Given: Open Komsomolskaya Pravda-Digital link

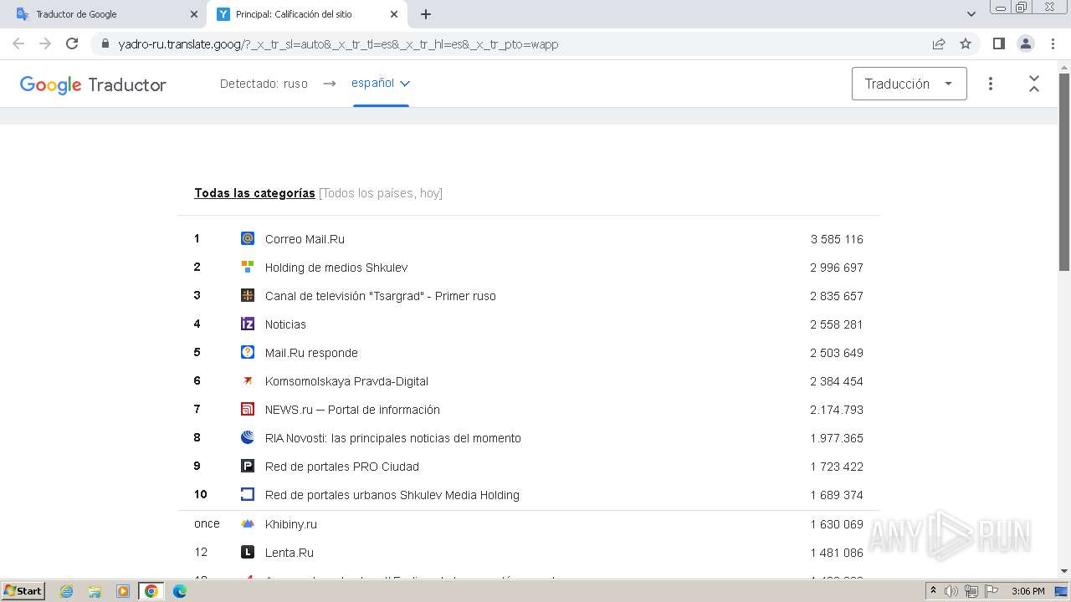Looking at the screenshot, I should point(346,381).
